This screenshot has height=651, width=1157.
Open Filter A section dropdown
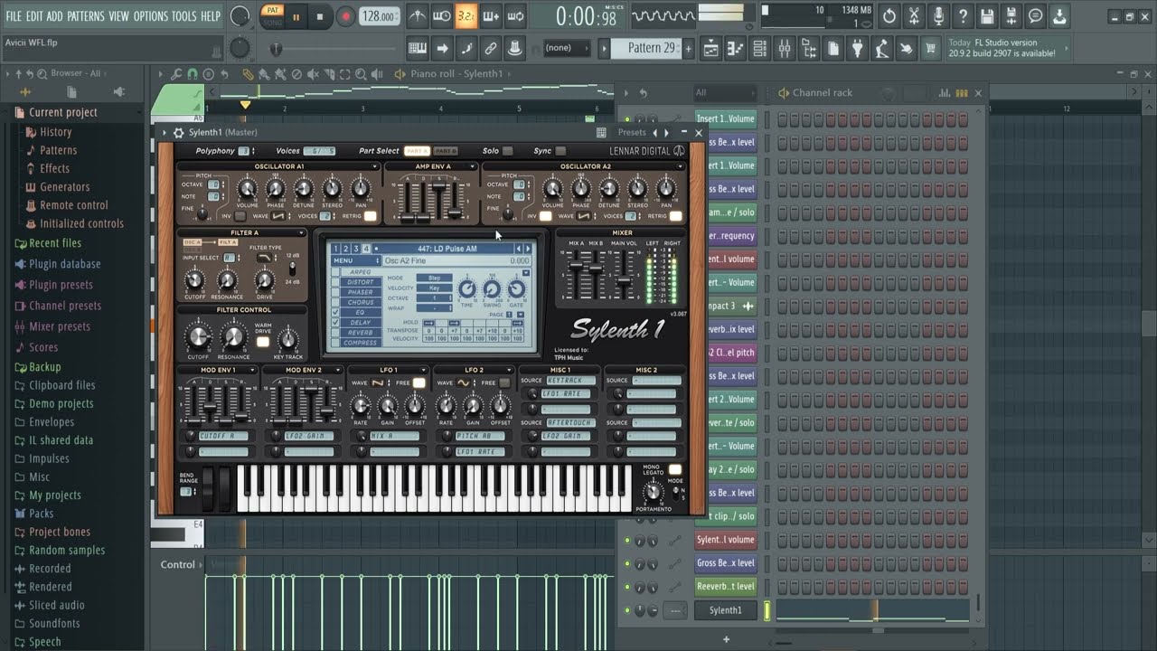301,233
